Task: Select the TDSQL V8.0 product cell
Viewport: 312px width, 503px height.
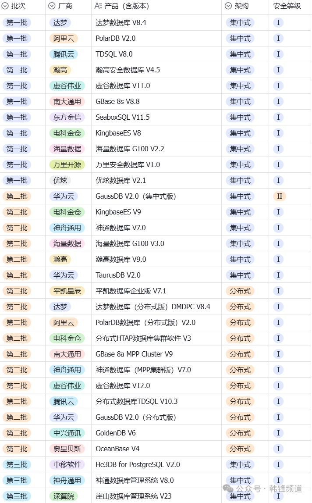Action: [156, 54]
